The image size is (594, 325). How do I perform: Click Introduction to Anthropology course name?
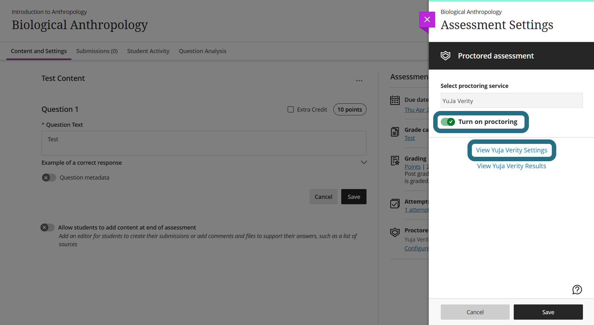point(49,12)
